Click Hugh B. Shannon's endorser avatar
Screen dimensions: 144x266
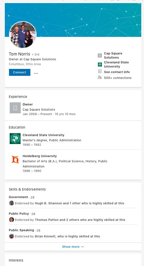tap(11, 203)
